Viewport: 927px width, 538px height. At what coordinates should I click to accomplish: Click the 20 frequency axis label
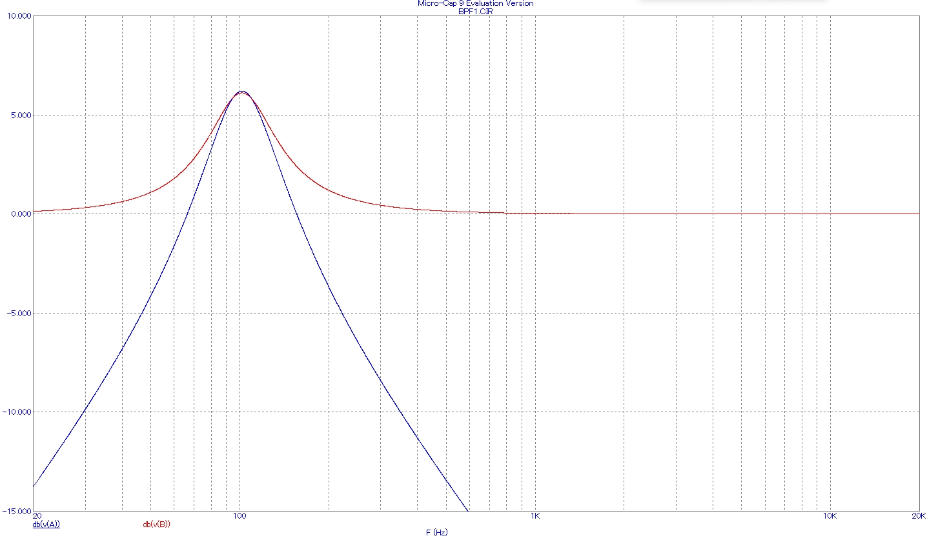pyautogui.click(x=37, y=517)
